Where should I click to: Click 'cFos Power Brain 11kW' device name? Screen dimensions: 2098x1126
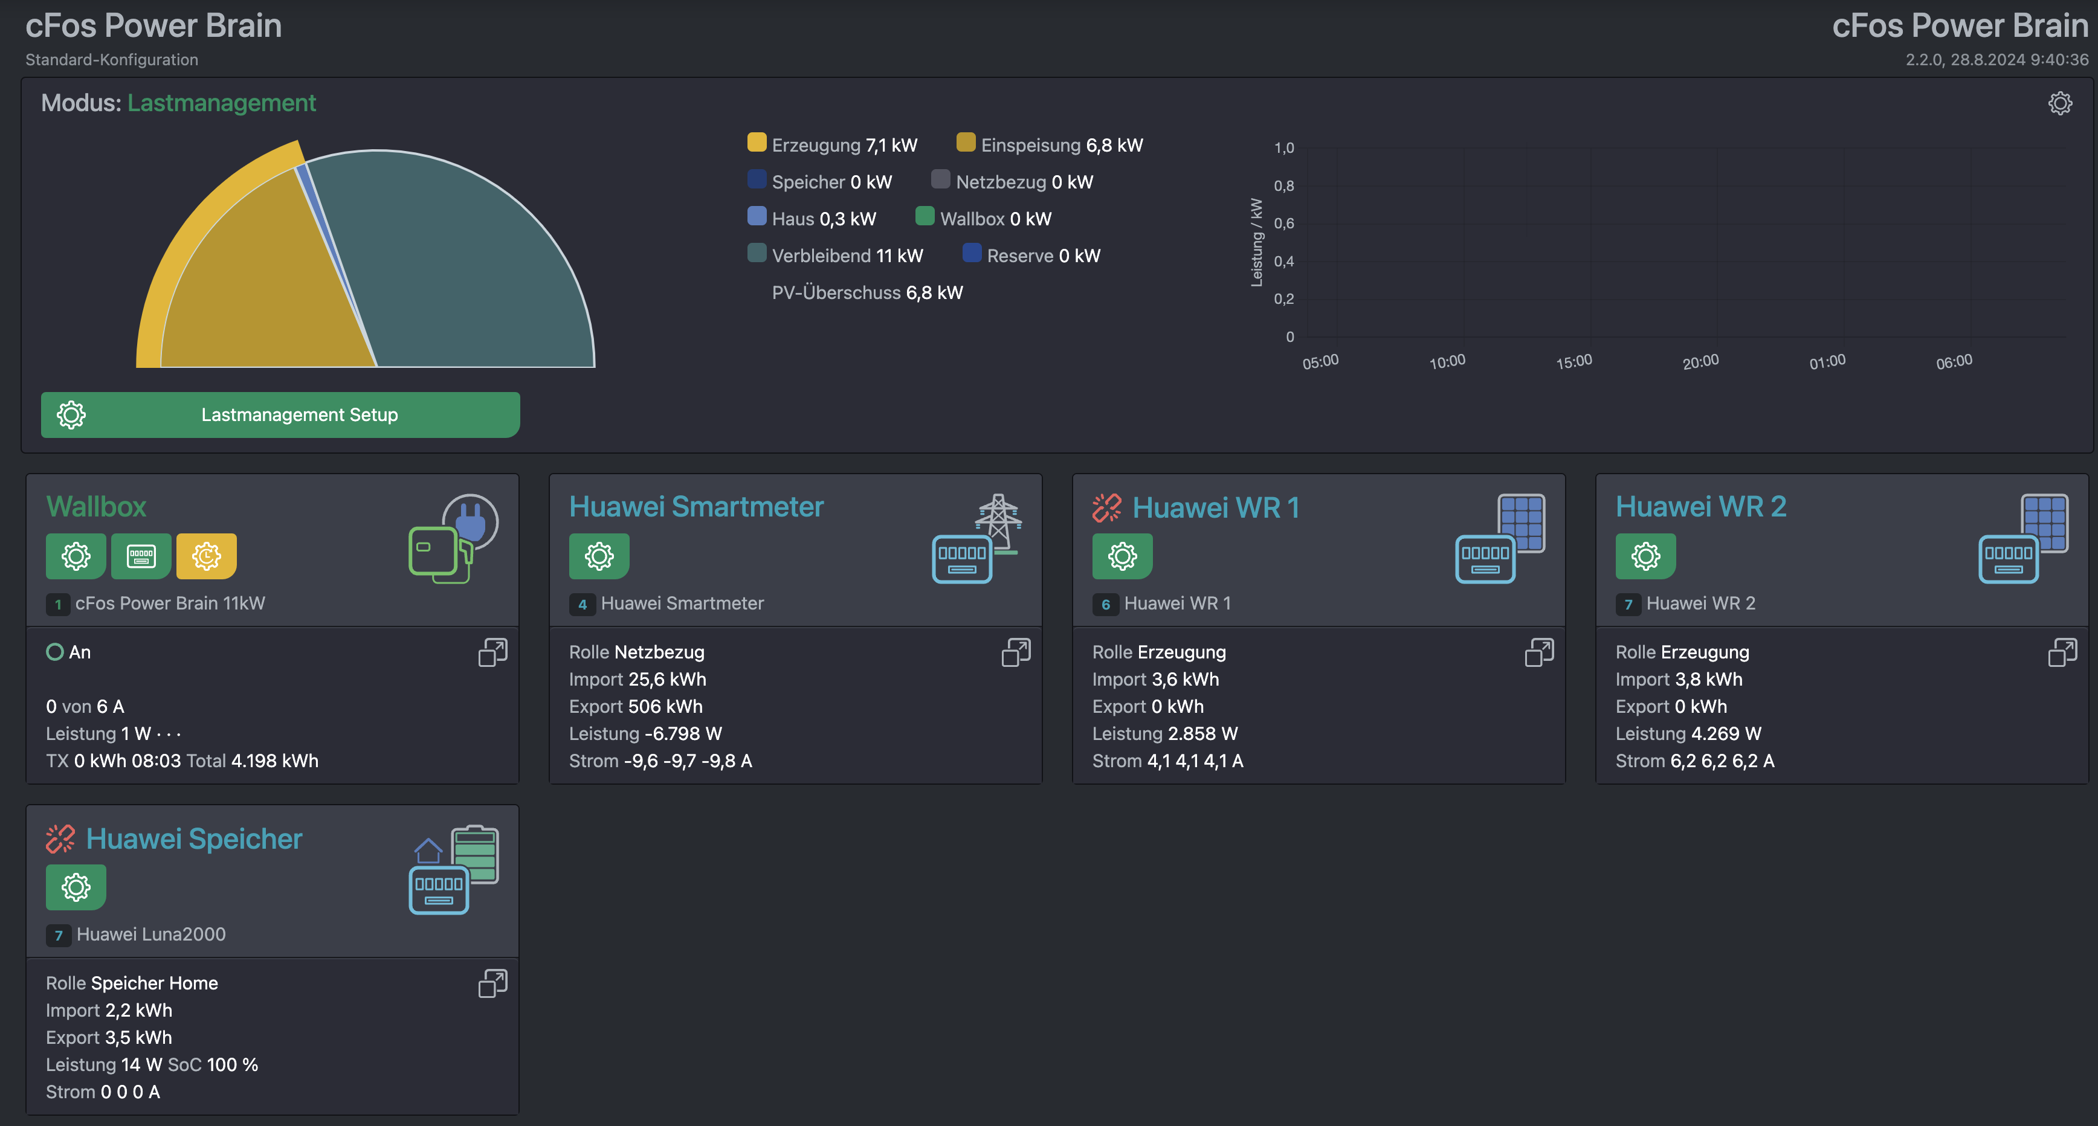click(170, 603)
